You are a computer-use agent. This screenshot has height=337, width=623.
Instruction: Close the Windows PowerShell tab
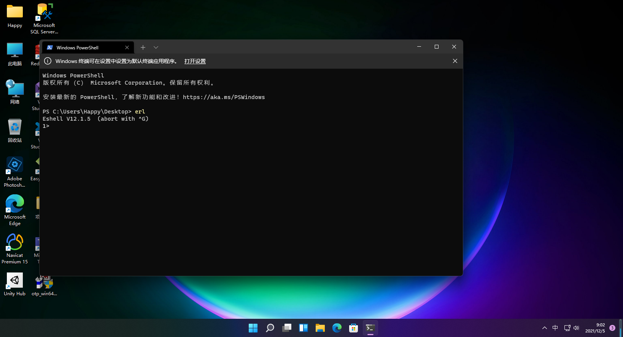[x=127, y=47]
